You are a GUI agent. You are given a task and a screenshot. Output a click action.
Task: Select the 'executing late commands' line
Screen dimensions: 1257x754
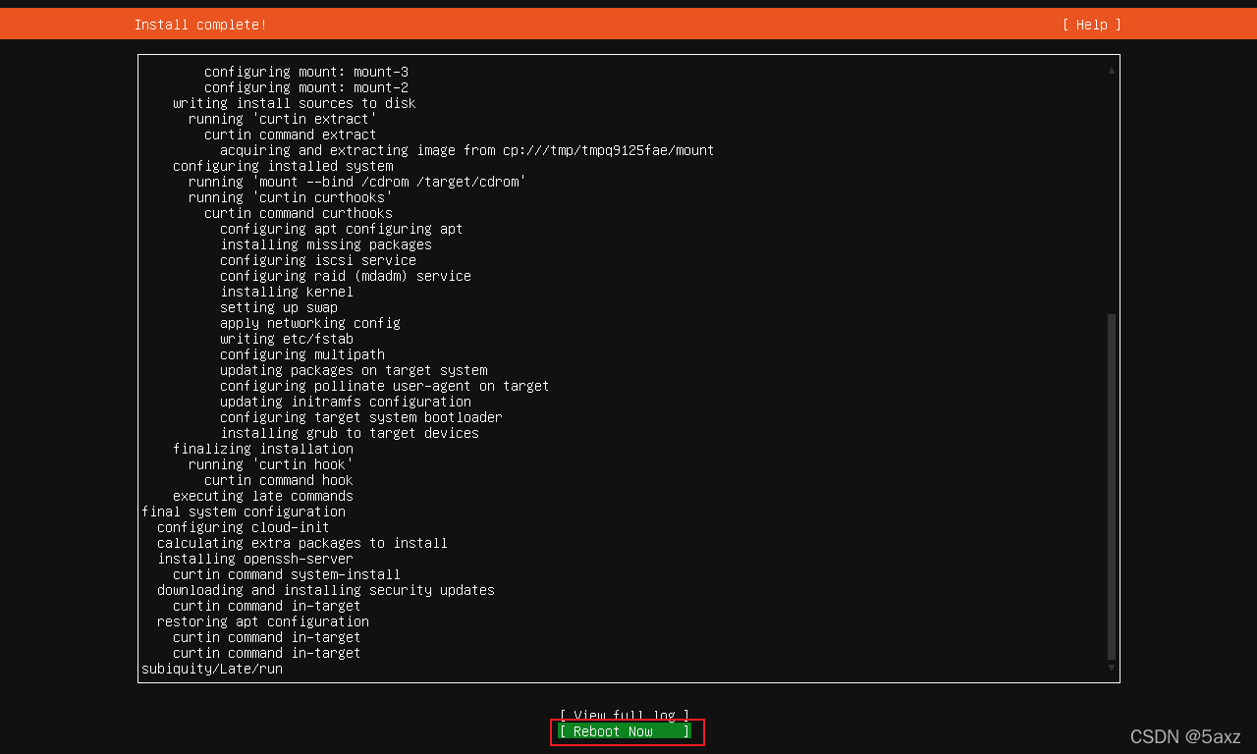point(263,496)
